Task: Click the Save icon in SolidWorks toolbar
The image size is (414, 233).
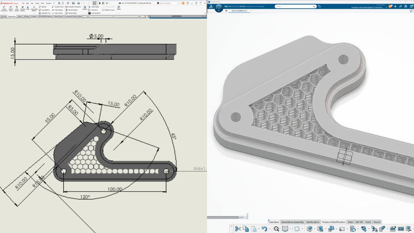Action: [x=73, y=3]
